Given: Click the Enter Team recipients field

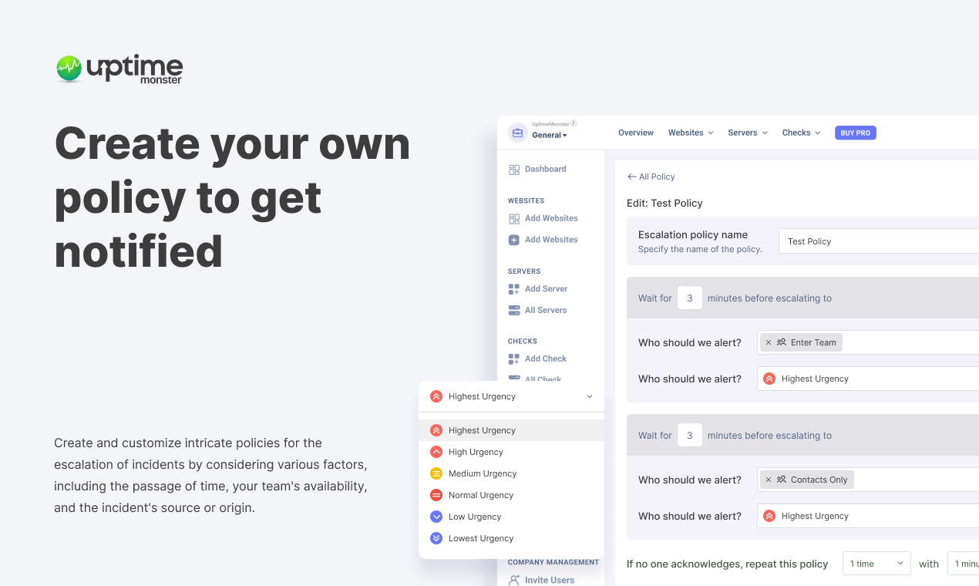Looking at the screenshot, I should pos(868,342).
